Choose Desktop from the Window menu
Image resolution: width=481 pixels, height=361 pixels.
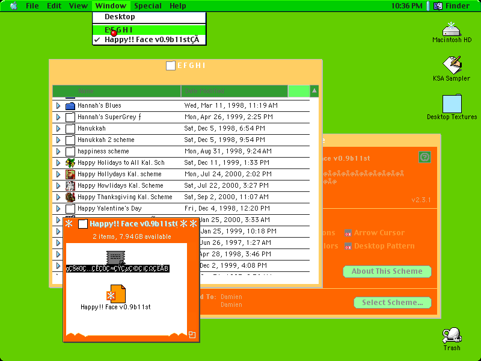149,17
